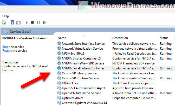Image resolution: width=175 pixels, height=105 pixels.
Task: Click gear icon of OpenSSH Authentication Agent
Action: point(59,88)
